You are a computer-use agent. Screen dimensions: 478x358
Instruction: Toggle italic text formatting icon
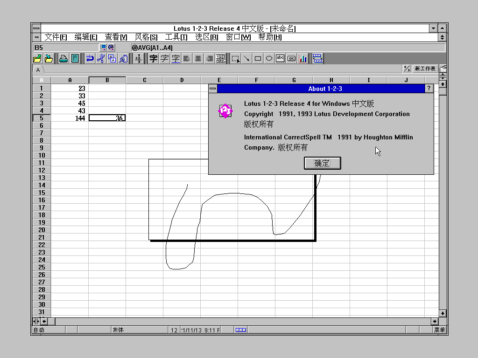point(164,59)
